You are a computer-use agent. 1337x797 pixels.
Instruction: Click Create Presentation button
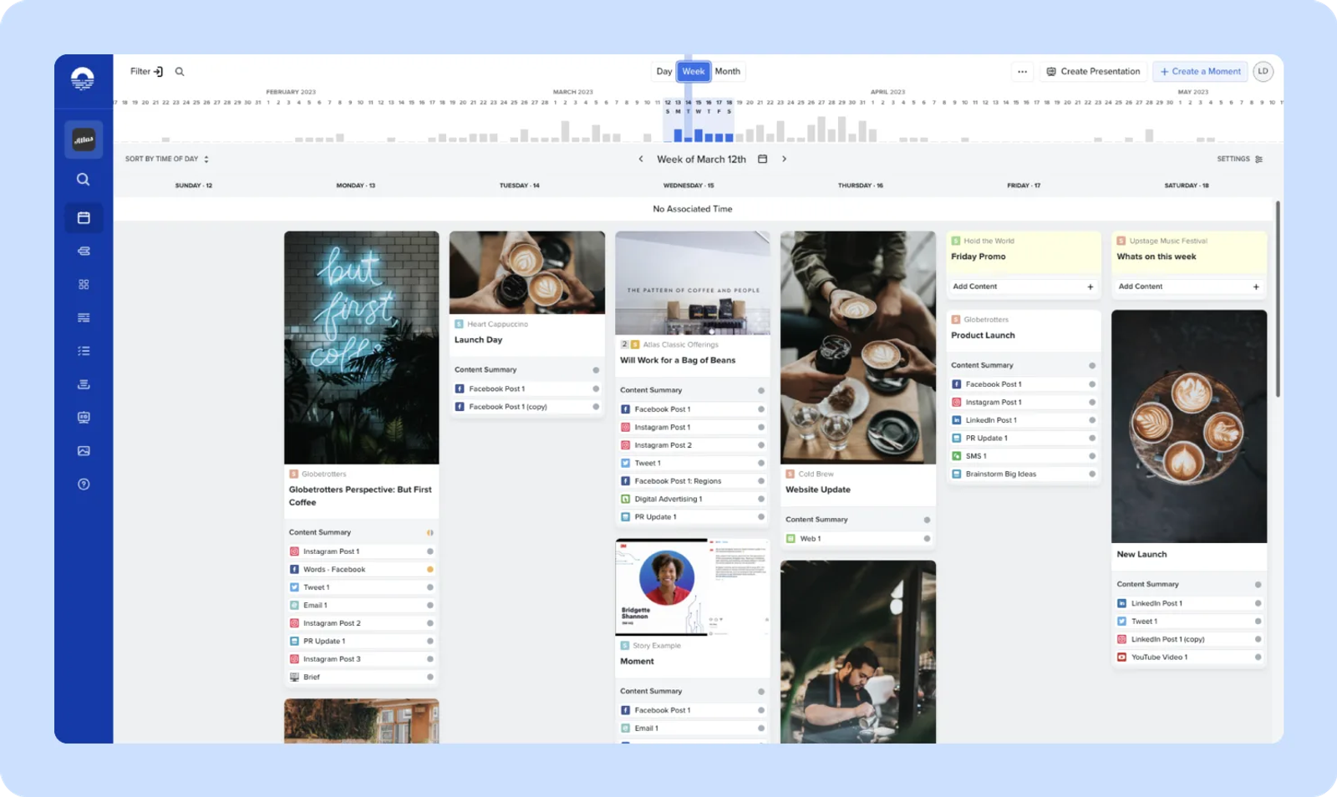pos(1093,72)
